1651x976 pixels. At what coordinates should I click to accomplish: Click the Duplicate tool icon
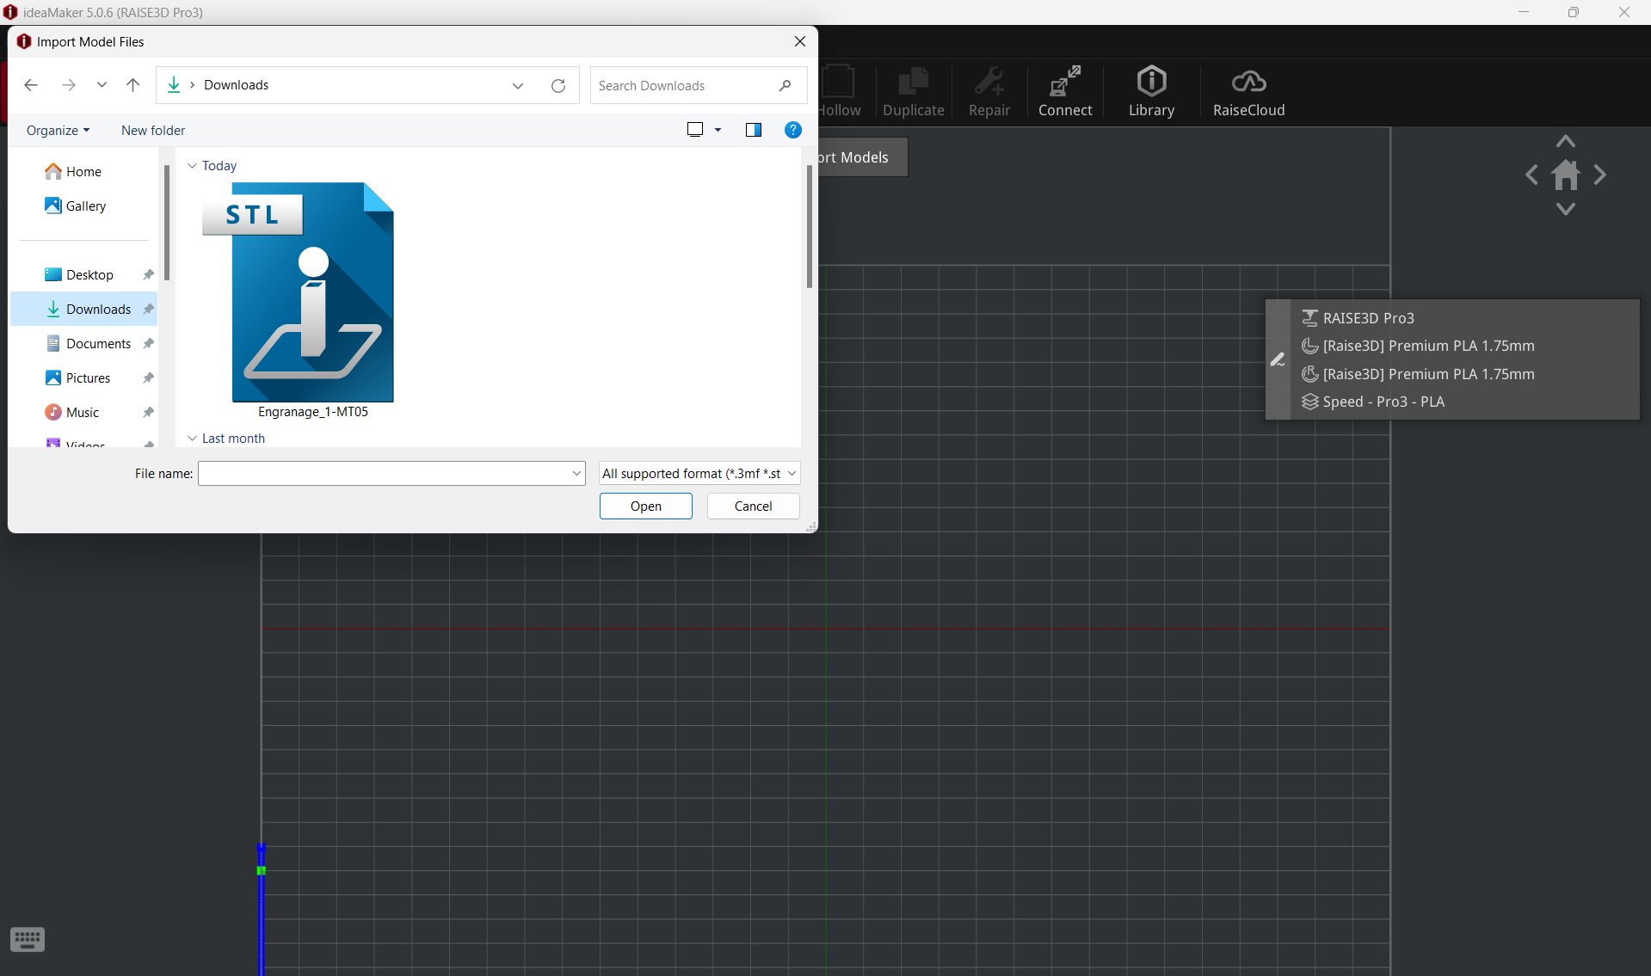pos(914,91)
